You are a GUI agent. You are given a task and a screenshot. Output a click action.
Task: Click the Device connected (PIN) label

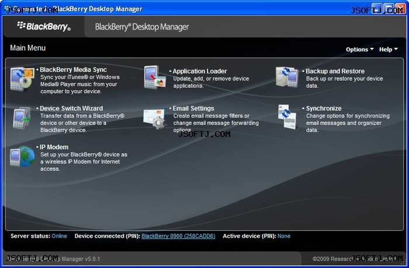pyautogui.click(x=107, y=236)
